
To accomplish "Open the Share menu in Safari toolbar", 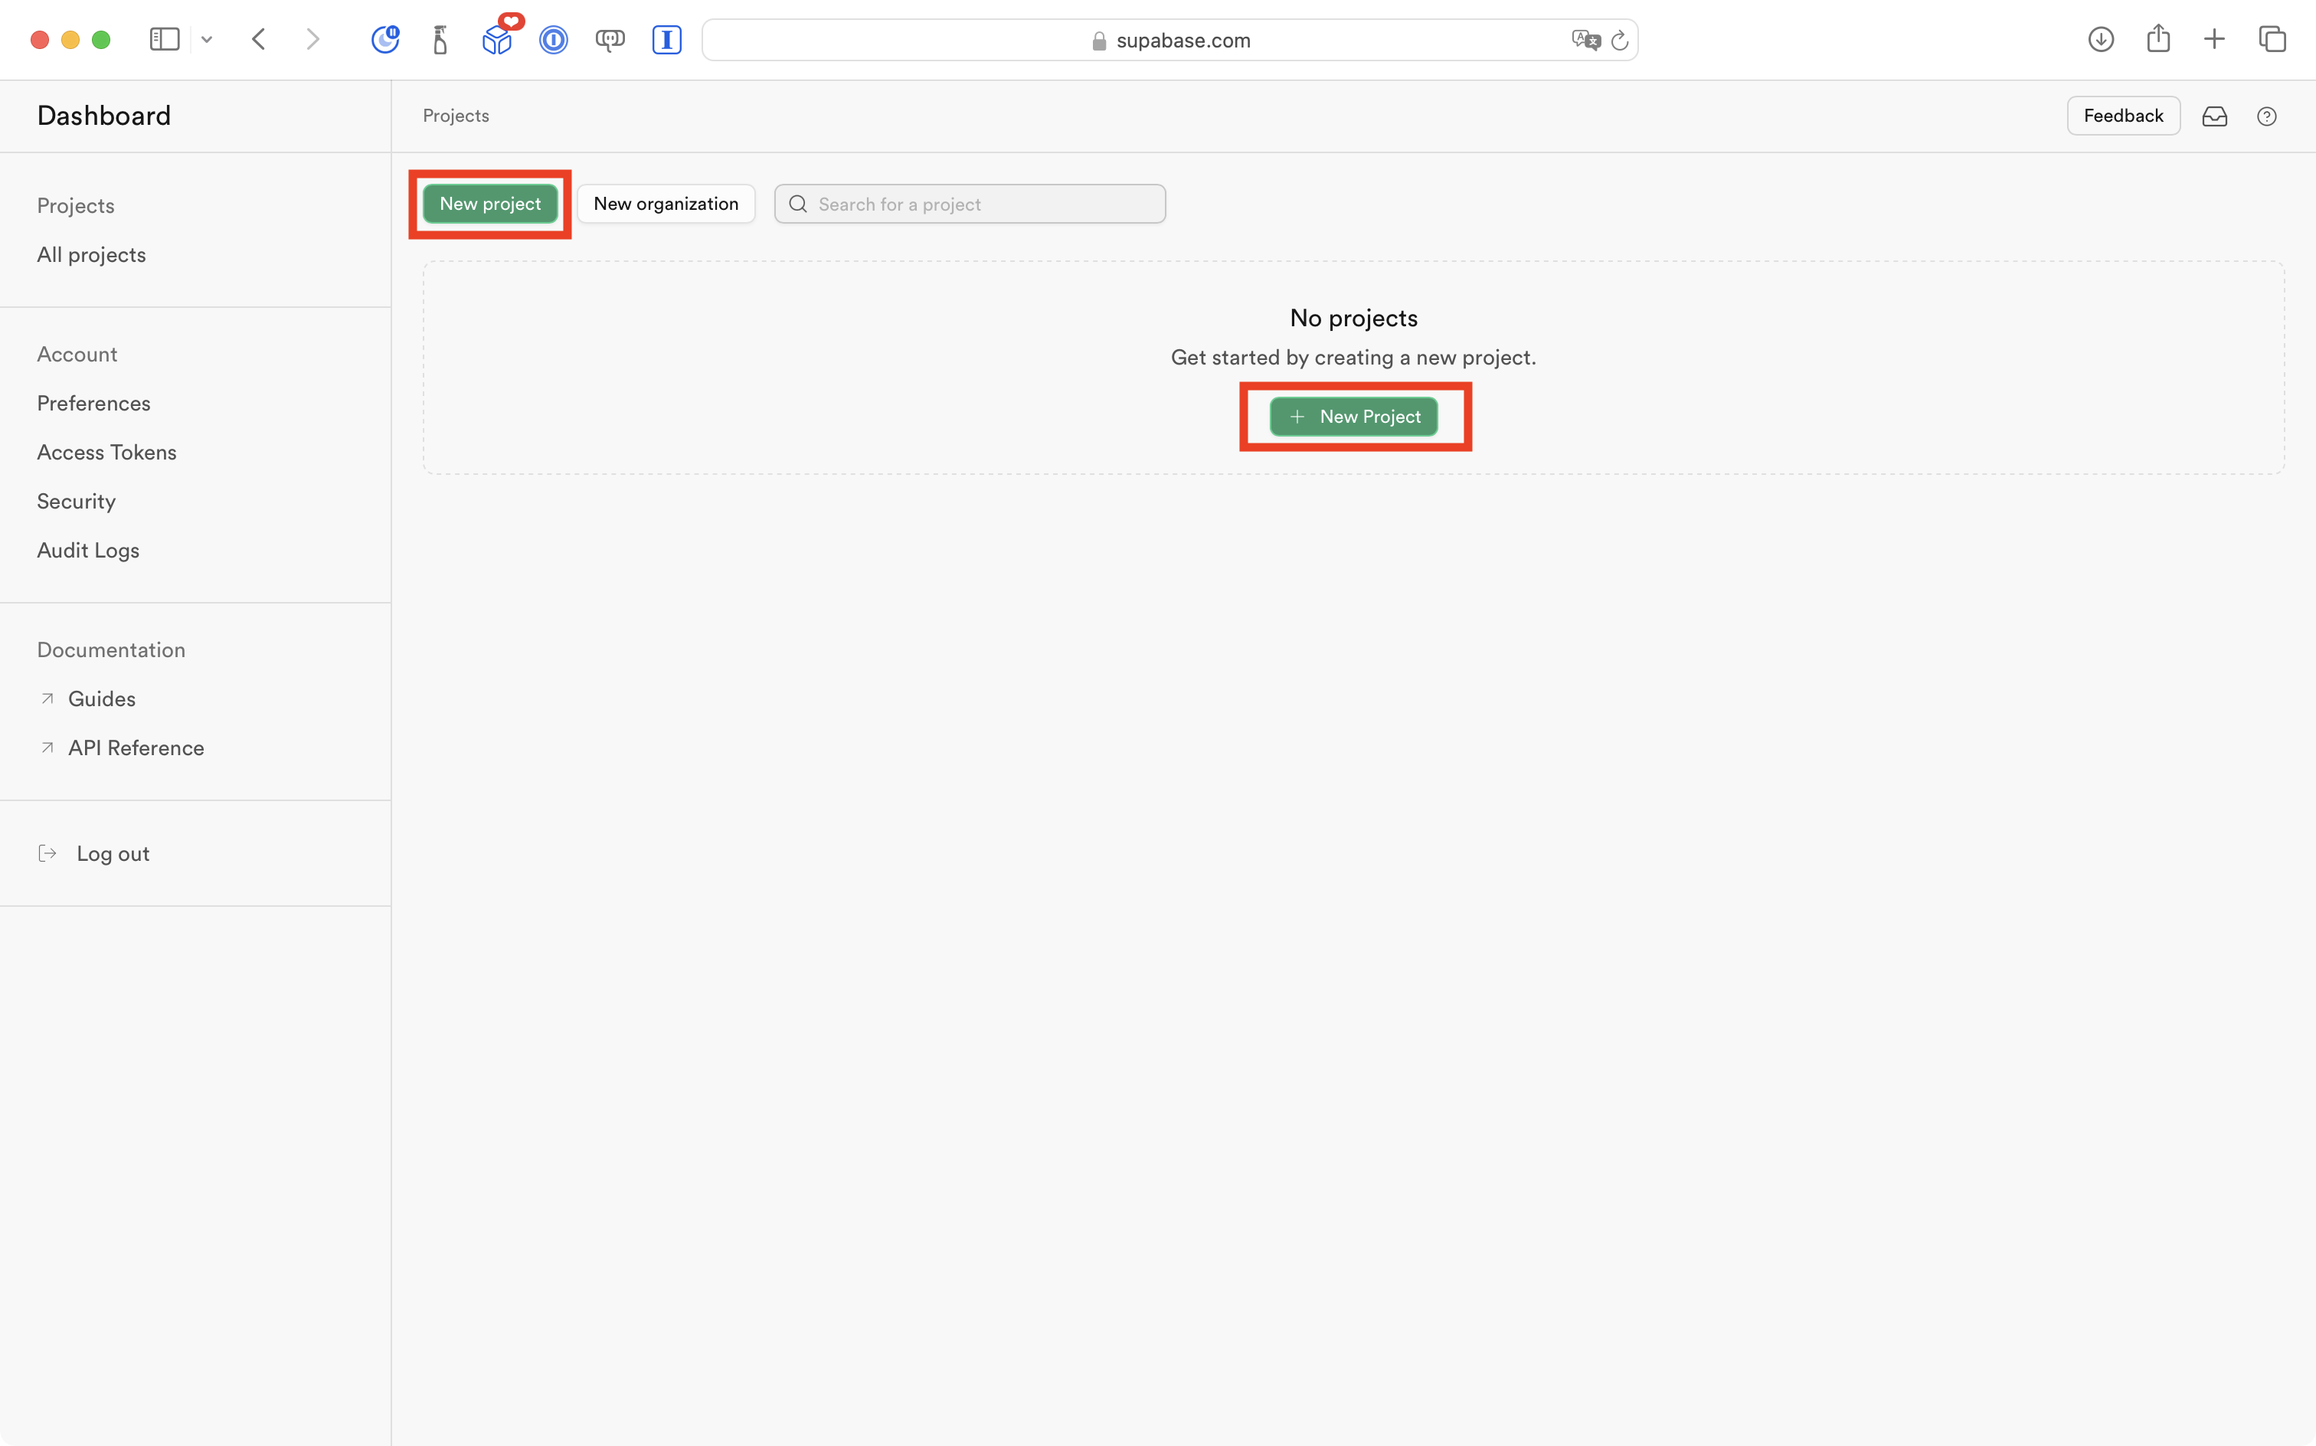I will coord(2158,39).
